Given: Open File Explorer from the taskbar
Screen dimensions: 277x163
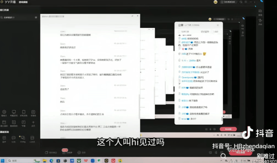Looking at the screenshot, I should click(x=44, y=161).
